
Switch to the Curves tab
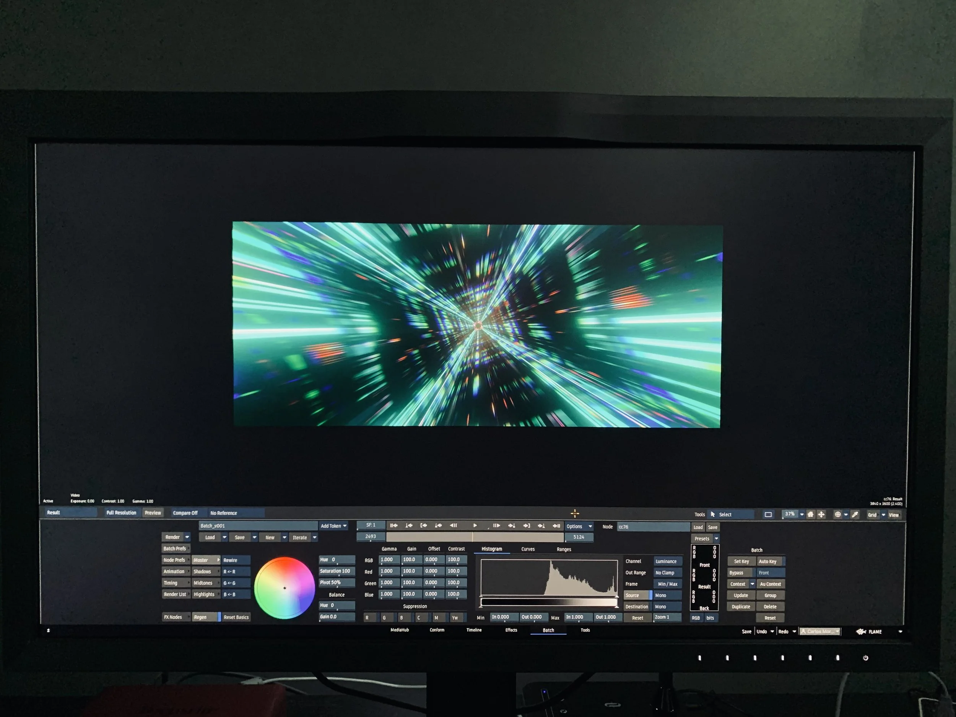pyautogui.click(x=528, y=549)
